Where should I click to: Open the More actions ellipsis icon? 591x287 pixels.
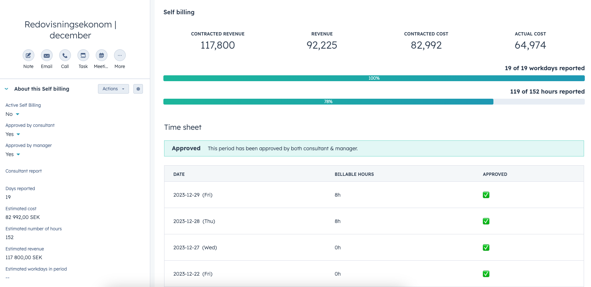click(120, 56)
